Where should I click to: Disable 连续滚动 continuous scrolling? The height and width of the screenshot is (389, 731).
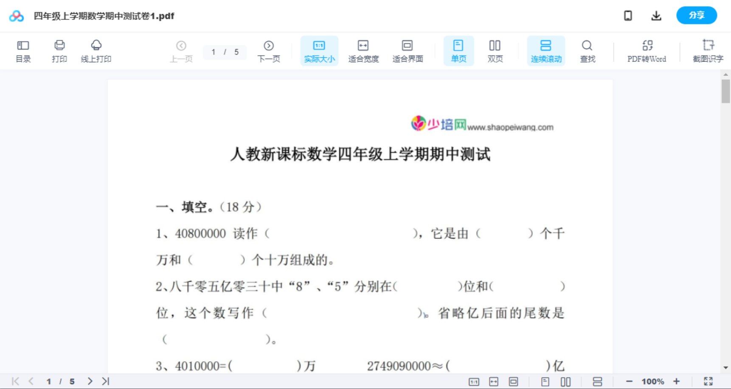(546, 50)
